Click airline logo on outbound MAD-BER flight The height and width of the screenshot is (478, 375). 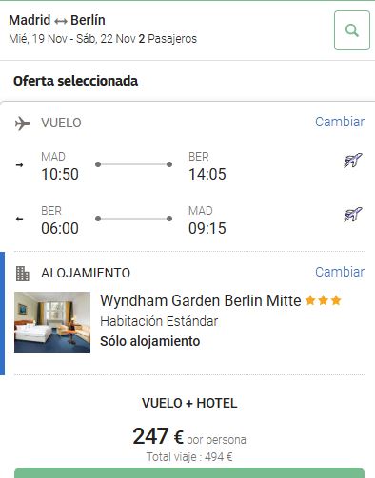pos(353,161)
